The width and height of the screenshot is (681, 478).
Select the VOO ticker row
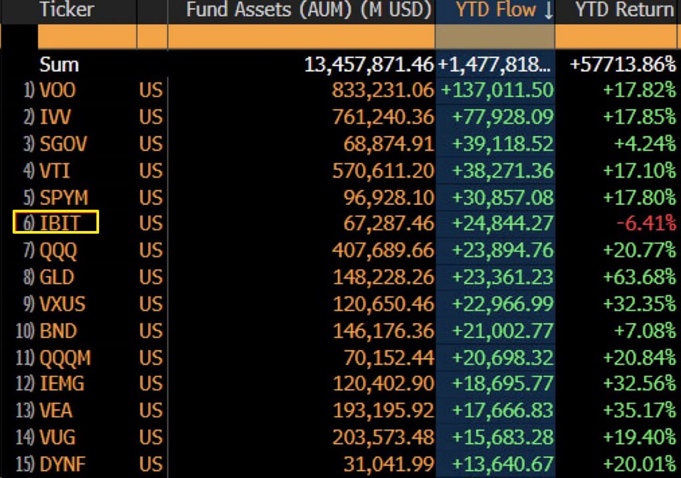pos(58,90)
